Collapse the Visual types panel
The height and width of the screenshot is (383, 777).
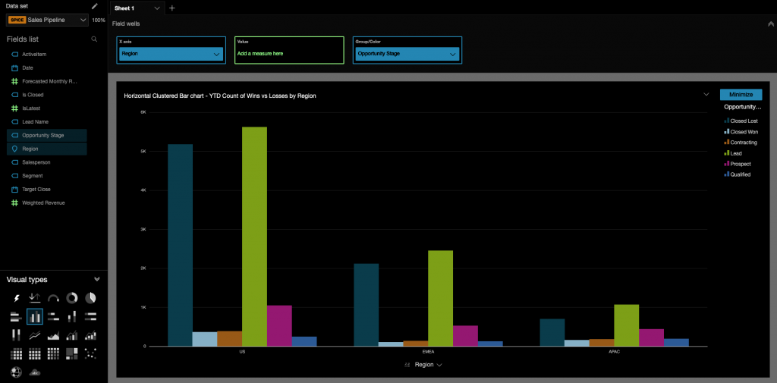pyautogui.click(x=96, y=279)
